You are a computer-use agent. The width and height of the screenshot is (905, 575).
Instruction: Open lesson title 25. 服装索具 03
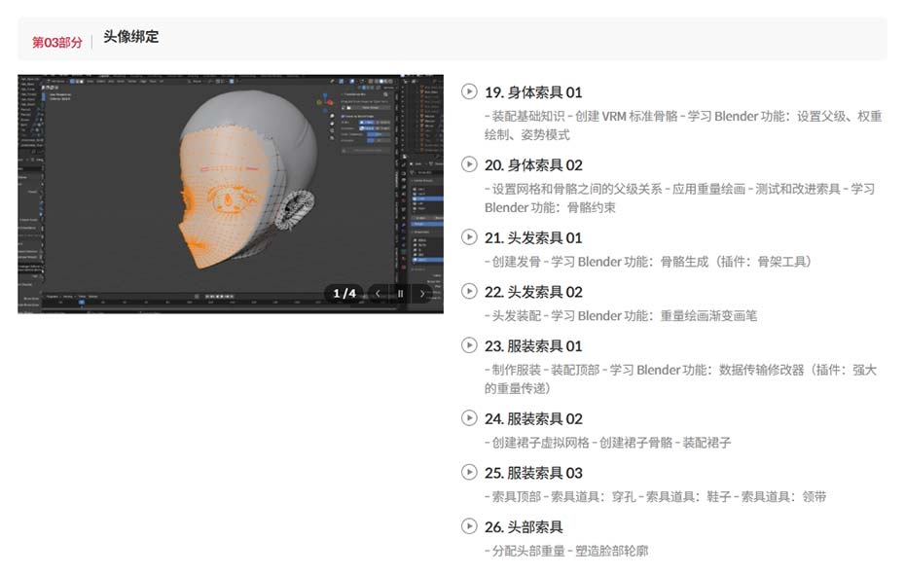[533, 474]
